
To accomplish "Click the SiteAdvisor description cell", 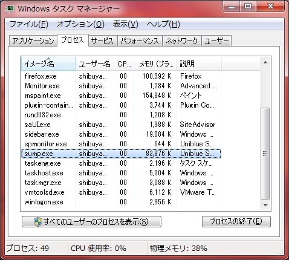I will coord(198,125).
